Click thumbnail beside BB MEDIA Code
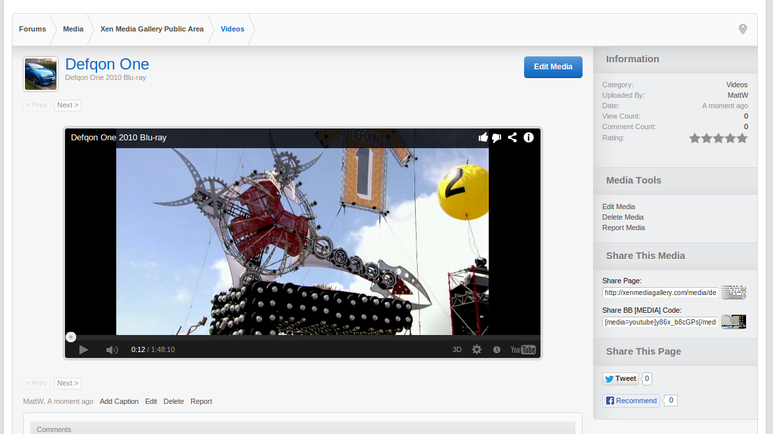The height and width of the screenshot is (434, 773). click(734, 322)
